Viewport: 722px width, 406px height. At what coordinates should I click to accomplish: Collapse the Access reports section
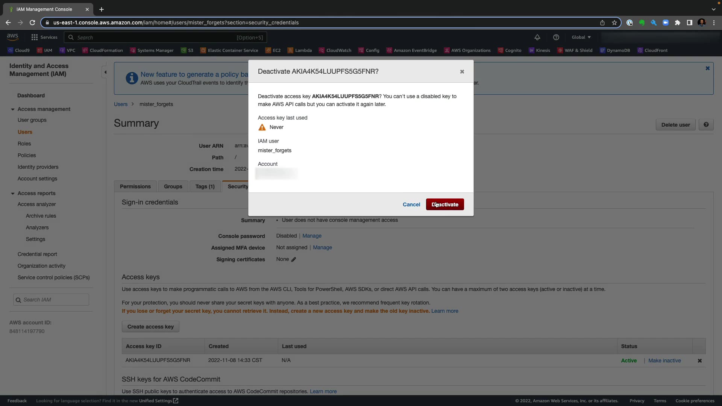click(x=13, y=194)
